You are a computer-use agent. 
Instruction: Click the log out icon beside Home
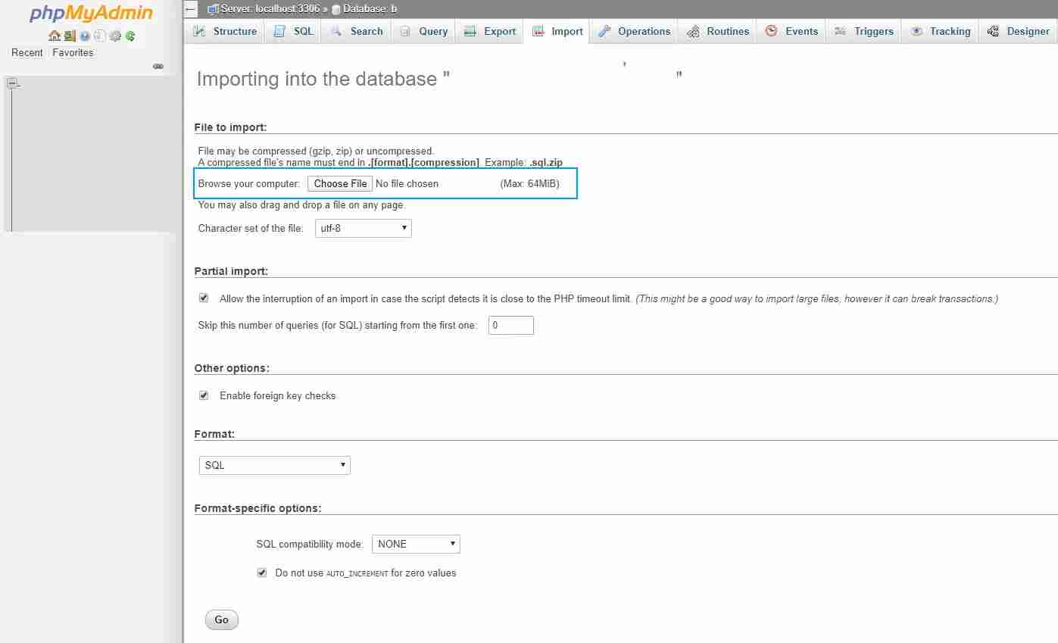click(70, 36)
